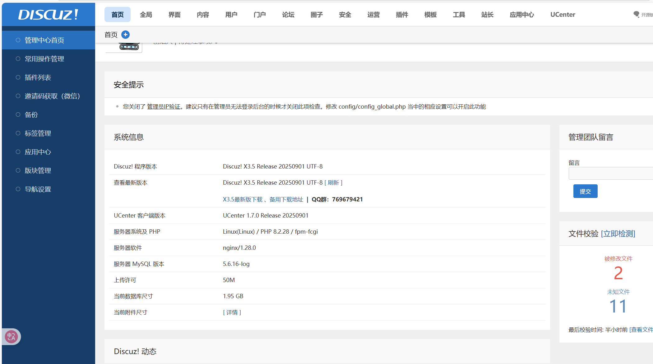Open the UCenter top menu
653x364 pixels.
[563, 15]
